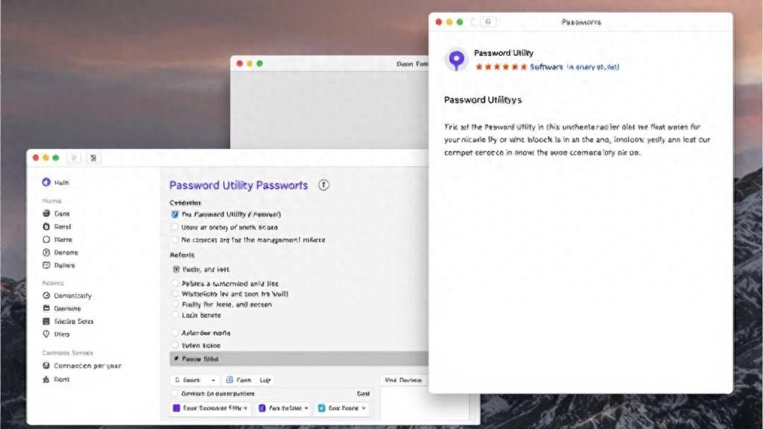Viewport: 763px width, 429px height.
Task: Expand the For Online dropdown
Action: pos(283,408)
